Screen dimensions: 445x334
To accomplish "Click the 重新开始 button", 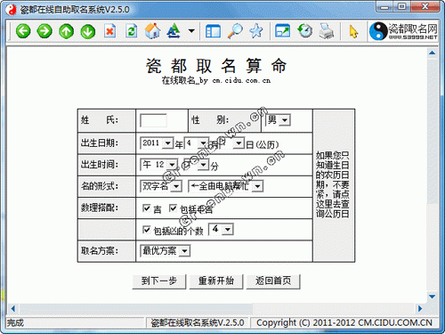I will (216, 281).
